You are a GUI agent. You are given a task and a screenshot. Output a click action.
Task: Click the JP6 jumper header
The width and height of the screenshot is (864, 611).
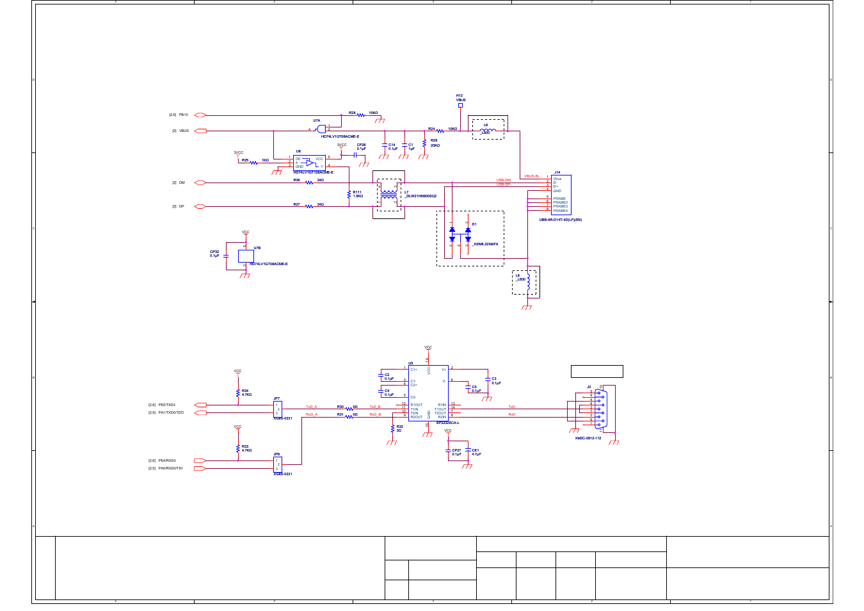278,464
